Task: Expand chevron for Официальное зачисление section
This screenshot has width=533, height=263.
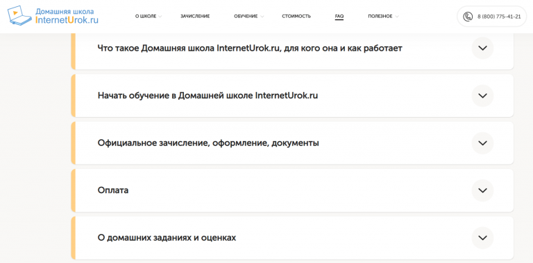Action: [482, 143]
